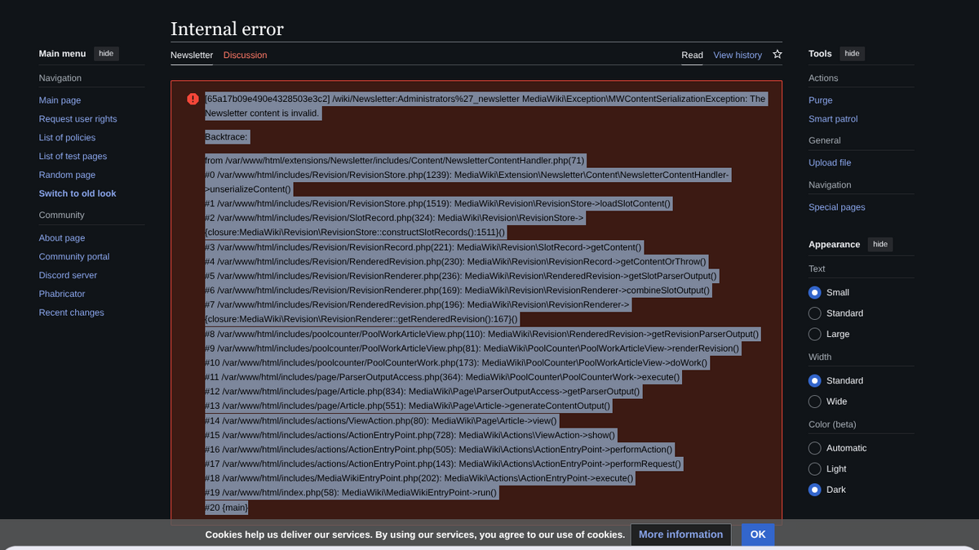The image size is (979, 550).
Task: Enable the Light color theme
Action: point(814,469)
